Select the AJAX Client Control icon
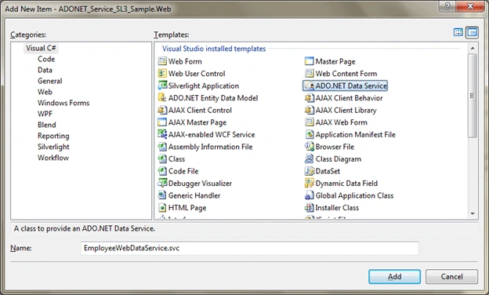Viewport: 489px width, 295px height. (x=162, y=110)
